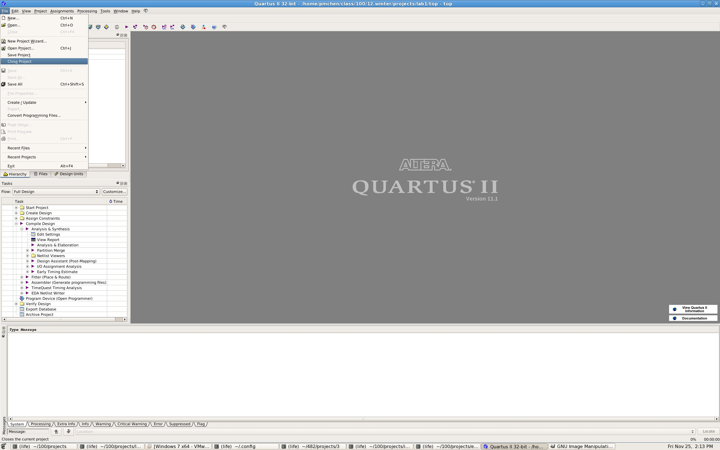Screen dimensions: 720x450
Task: Click the Chip Planner toolbar icon
Action: (x=107, y=27)
